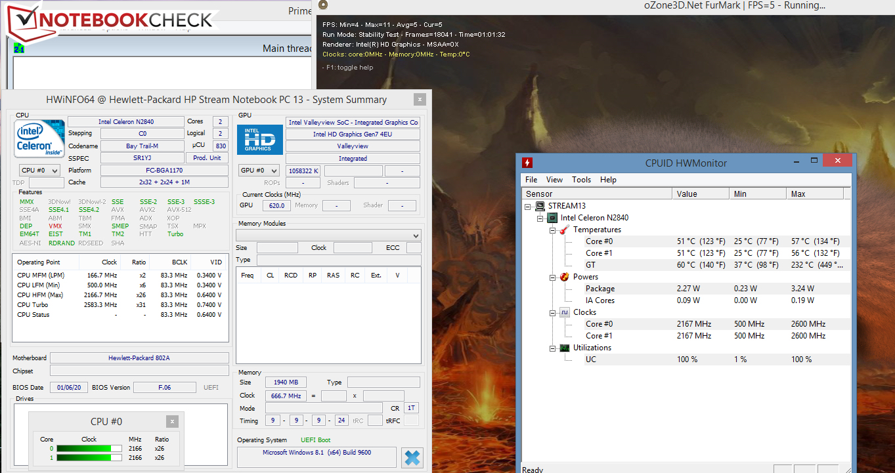This screenshot has width=895, height=473.
Task: Open the Help menu in HWMonitor
Action: click(x=608, y=180)
